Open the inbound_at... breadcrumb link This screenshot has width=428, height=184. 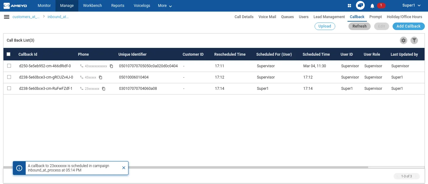pyautogui.click(x=58, y=17)
